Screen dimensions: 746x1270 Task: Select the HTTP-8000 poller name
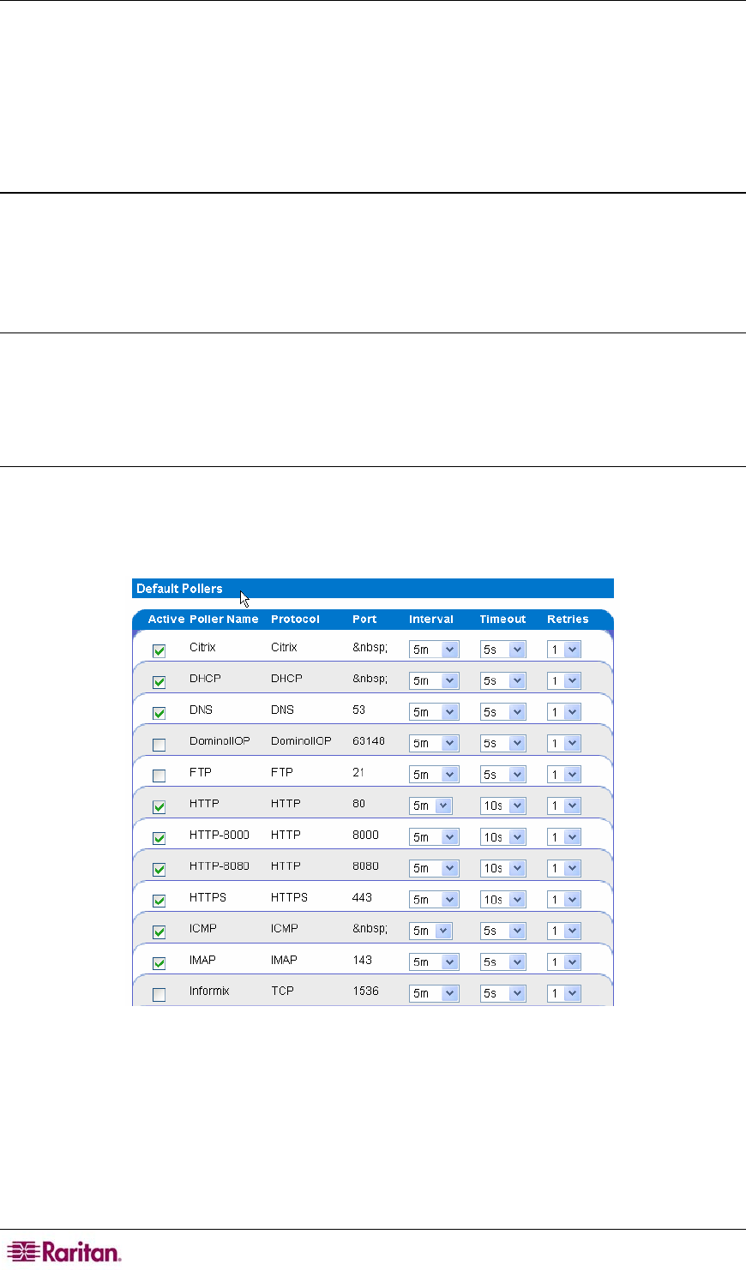tap(220, 835)
